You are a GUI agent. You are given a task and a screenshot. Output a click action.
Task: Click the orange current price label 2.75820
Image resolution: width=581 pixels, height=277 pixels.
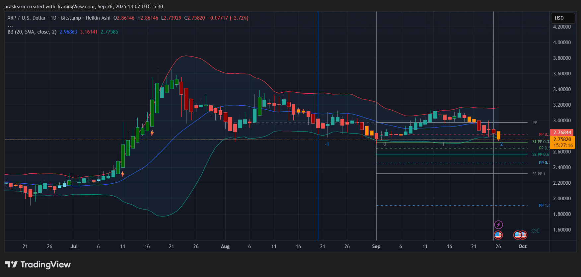[x=562, y=139]
